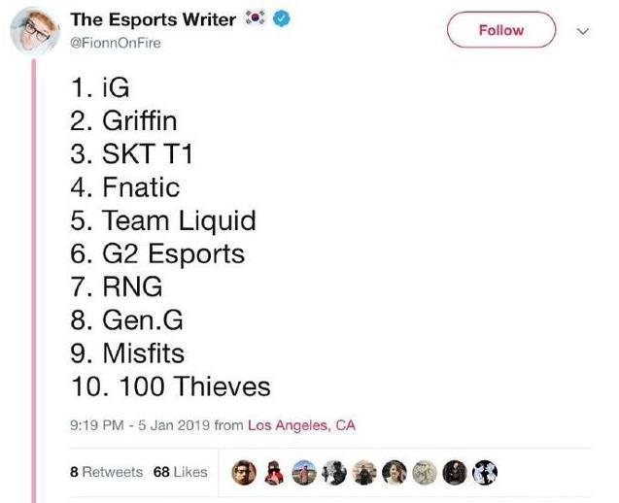View the 8 Retweets list

[x=106, y=472]
